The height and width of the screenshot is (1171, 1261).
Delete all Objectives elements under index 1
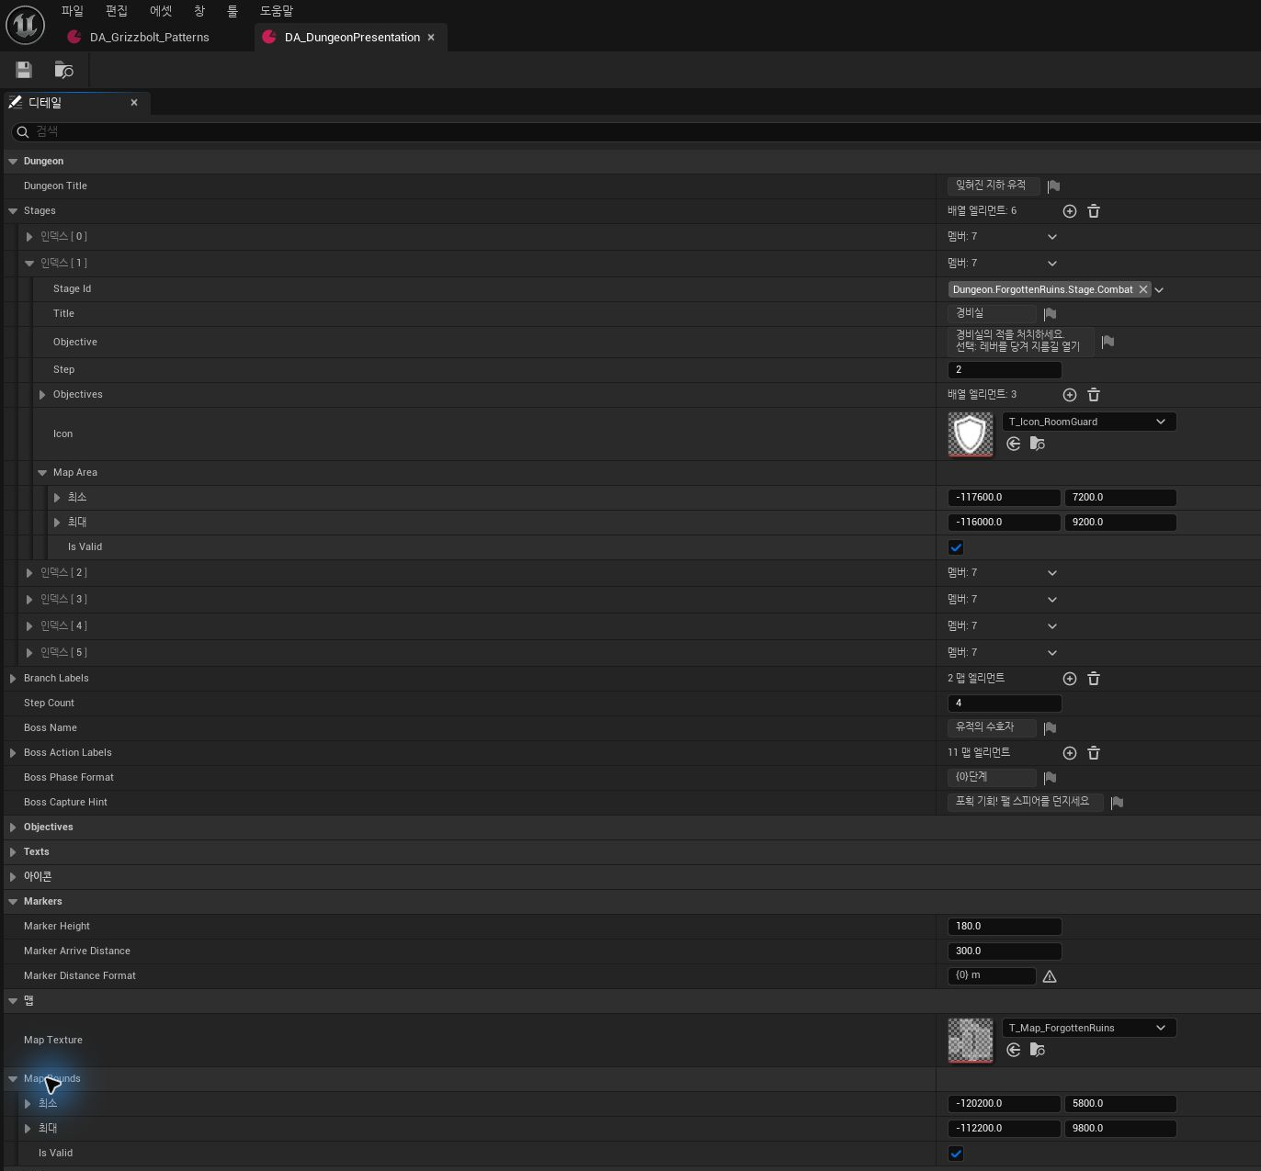[1094, 395]
